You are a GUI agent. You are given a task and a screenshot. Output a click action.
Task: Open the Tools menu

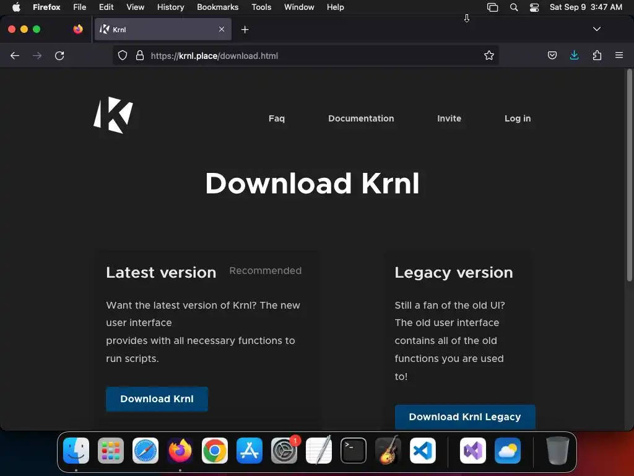[x=262, y=7]
